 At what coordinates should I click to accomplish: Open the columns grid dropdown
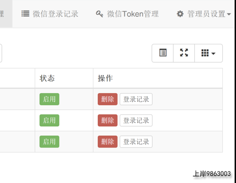pos(208,53)
